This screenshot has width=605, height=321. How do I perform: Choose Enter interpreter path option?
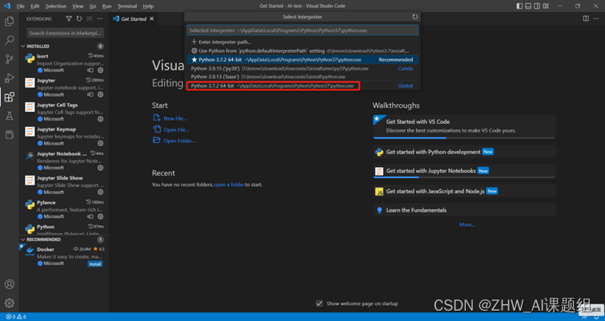(302, 42)
